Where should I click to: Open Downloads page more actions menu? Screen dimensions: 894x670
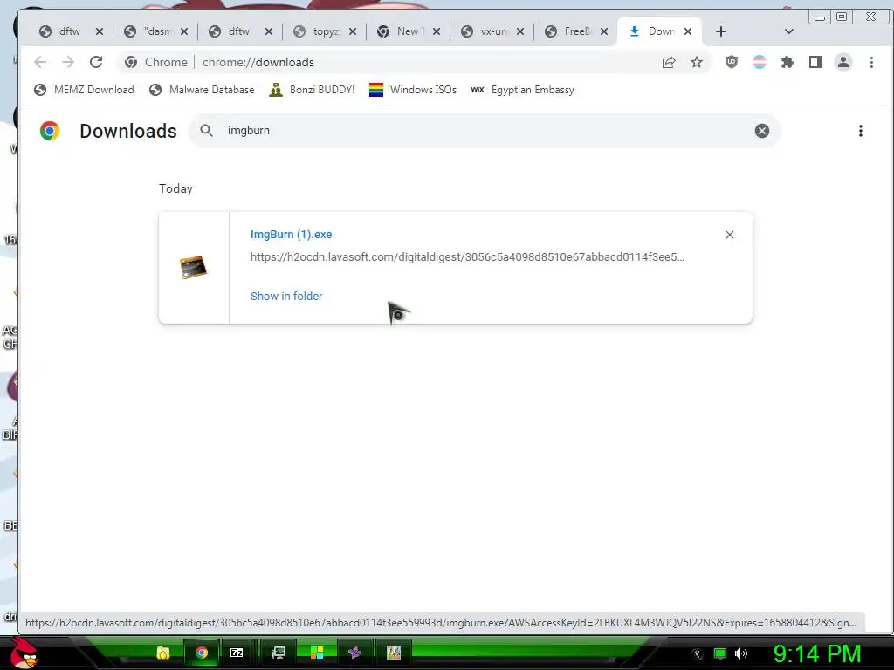860,131
